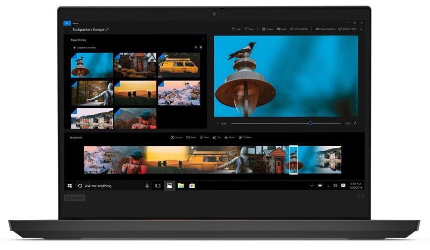Image resolution: width=430 pixels, height=250 pixels.
Task: Switch library to large thumbnail grid view
Action: [201, 47]
